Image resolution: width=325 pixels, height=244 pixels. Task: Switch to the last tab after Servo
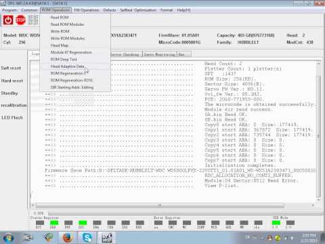[x=184, y=54]
